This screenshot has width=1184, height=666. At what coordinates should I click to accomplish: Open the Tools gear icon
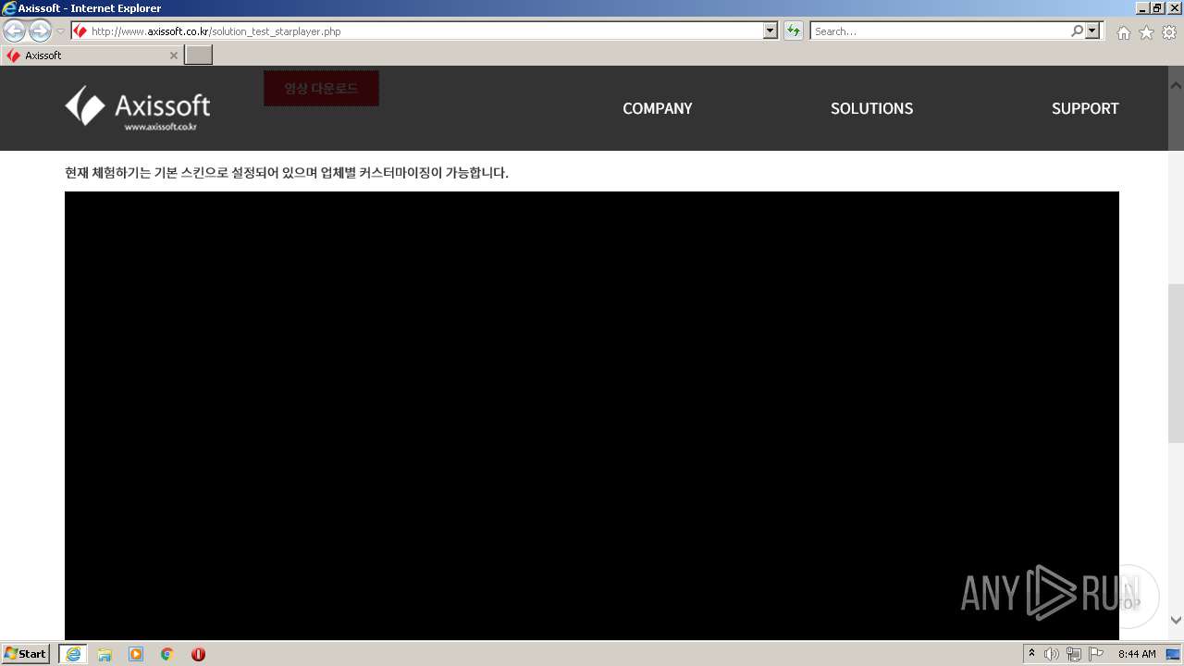(1169, 32)
